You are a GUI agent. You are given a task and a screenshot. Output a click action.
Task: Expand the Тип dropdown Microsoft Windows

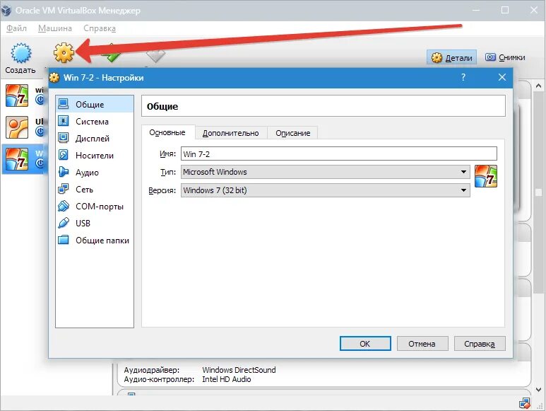[x=325, y=172]
